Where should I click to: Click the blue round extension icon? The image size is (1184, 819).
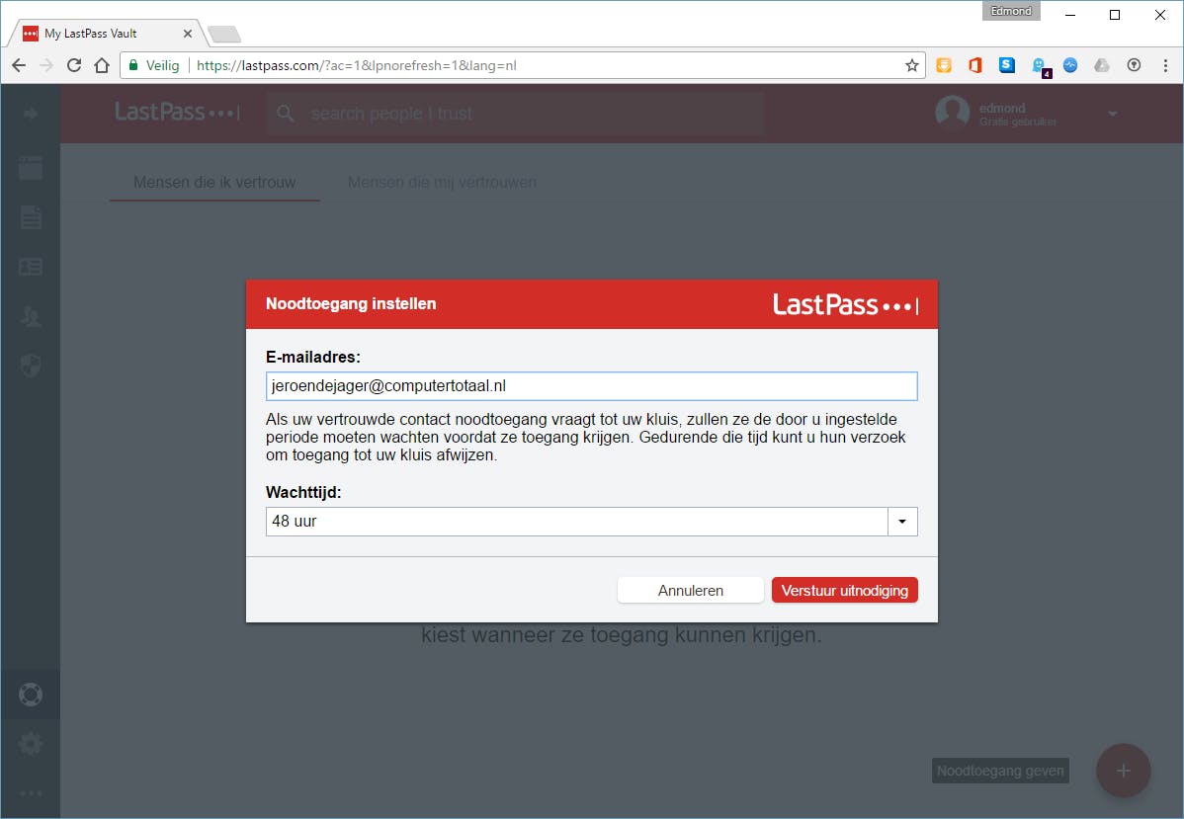(1070, 65)
